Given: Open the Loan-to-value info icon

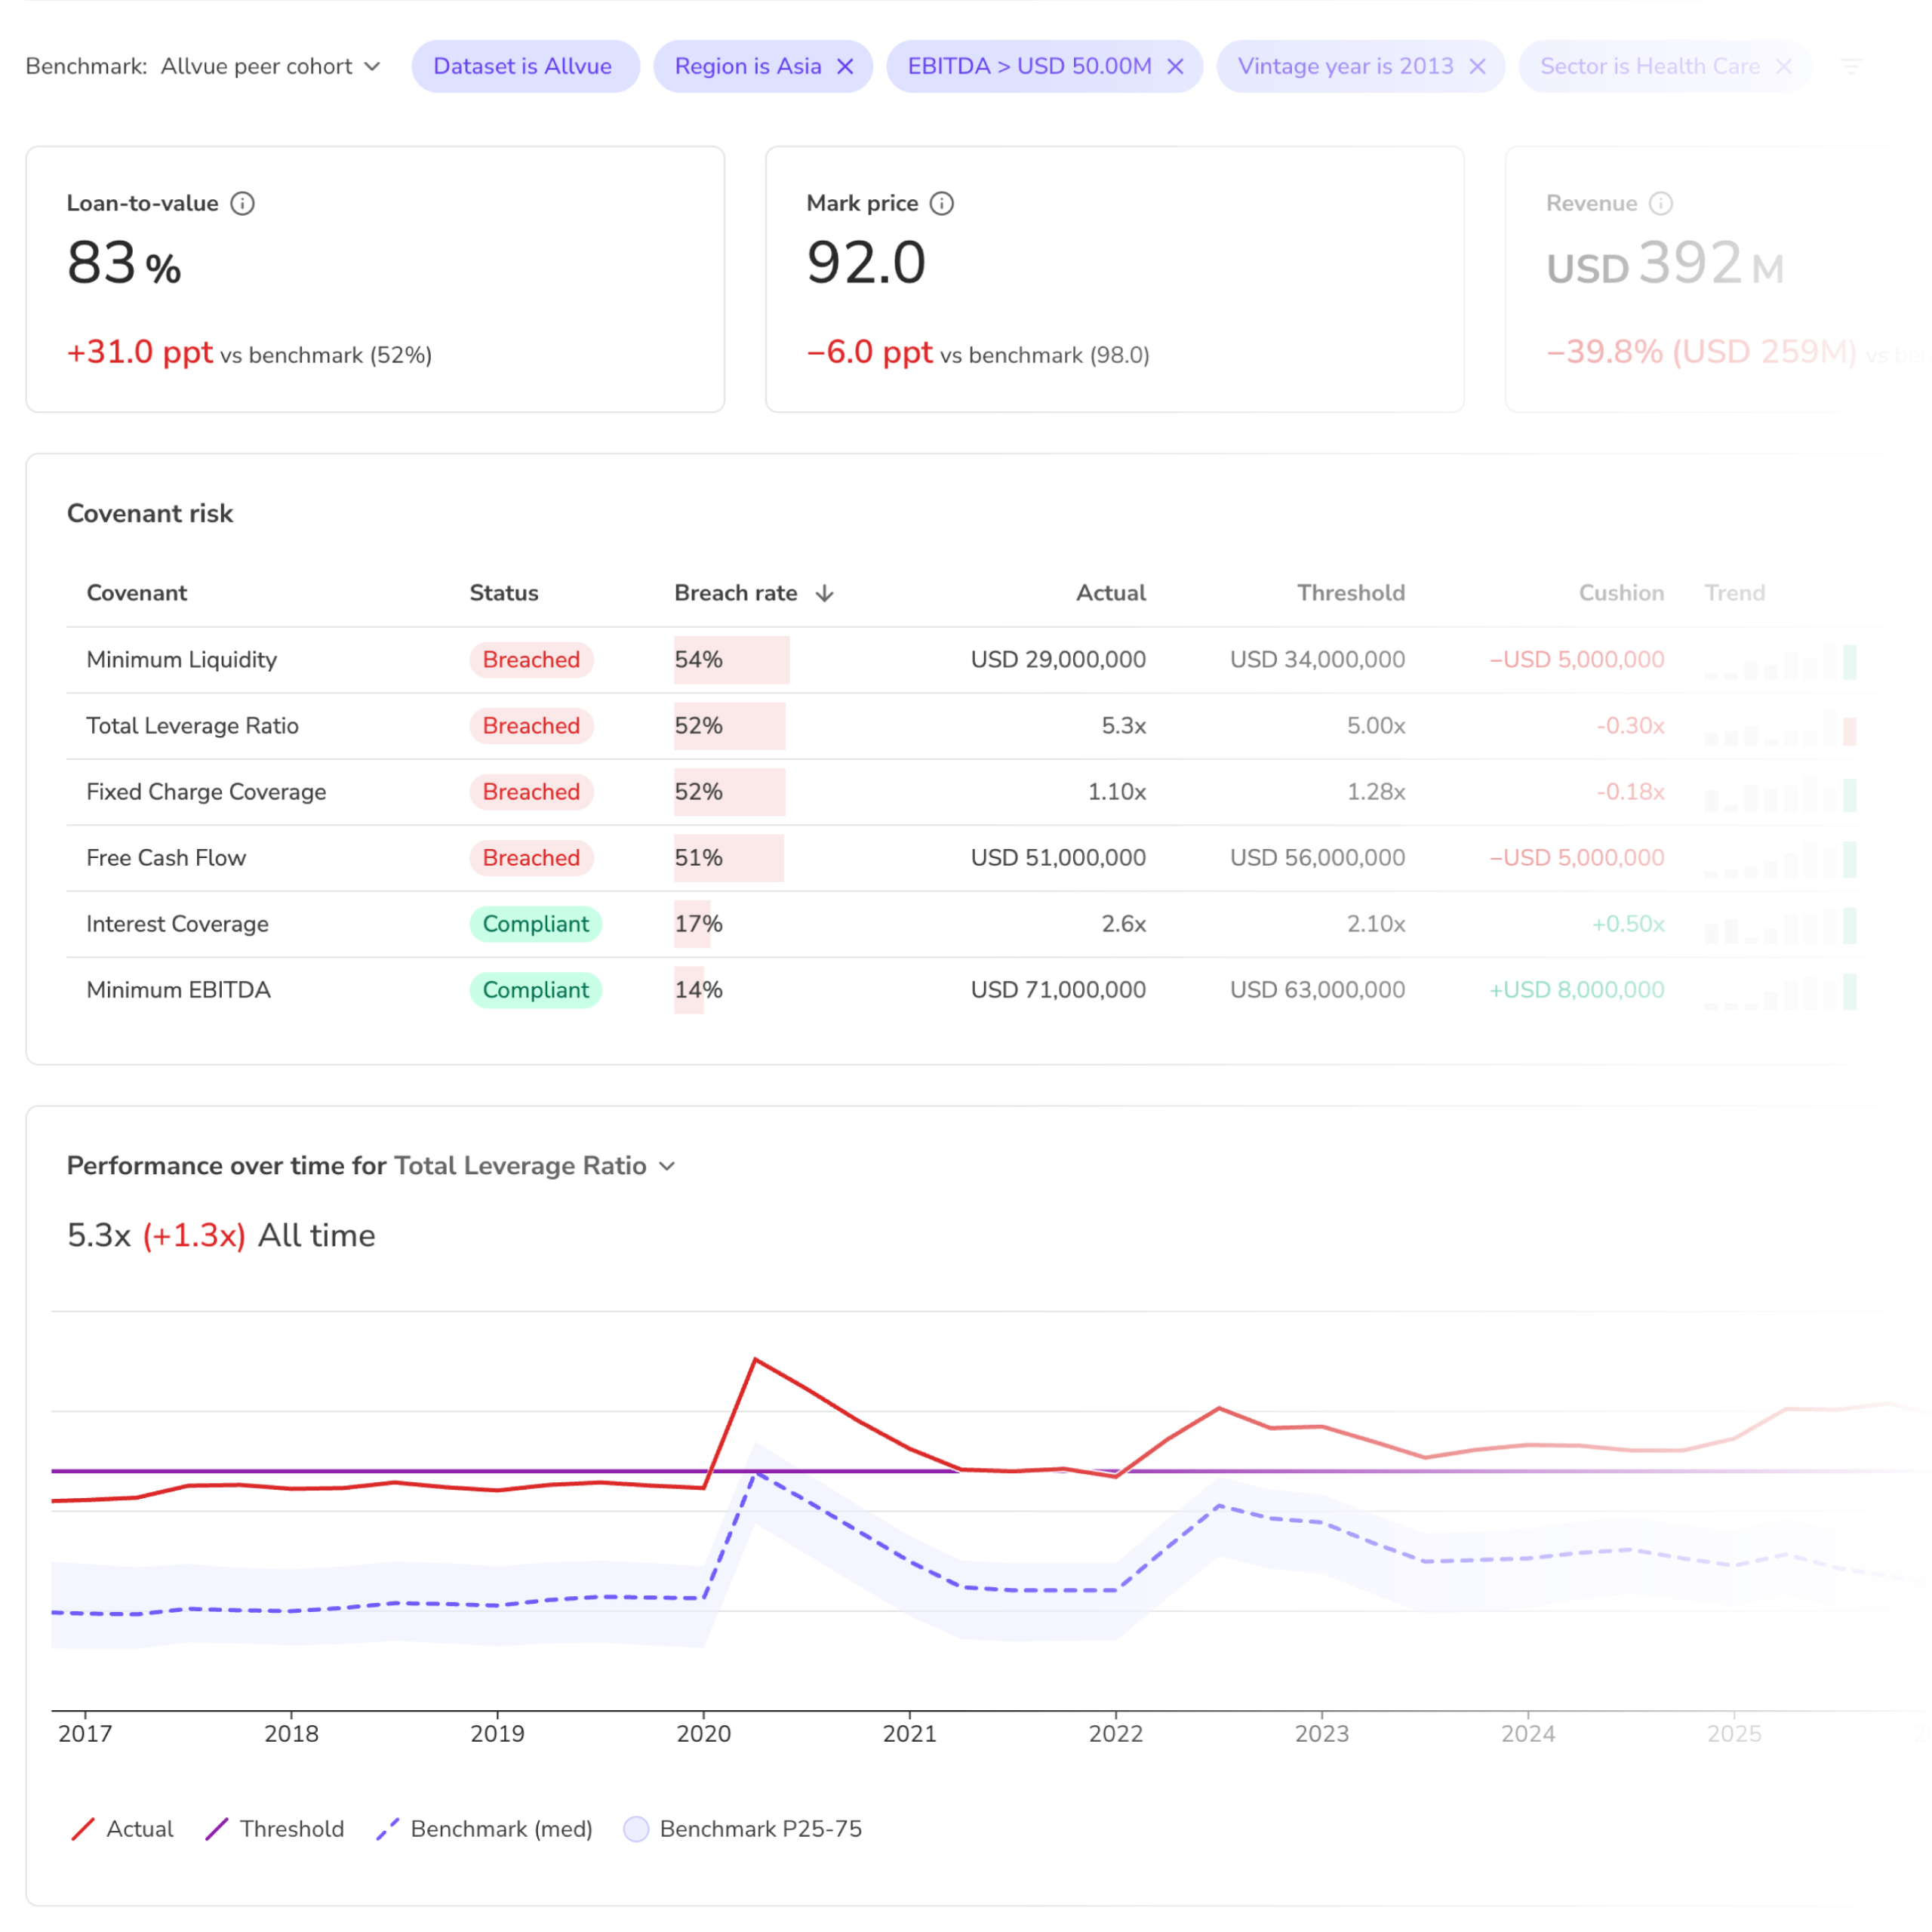Looking at the screenshot, I should tap(242, 203).
